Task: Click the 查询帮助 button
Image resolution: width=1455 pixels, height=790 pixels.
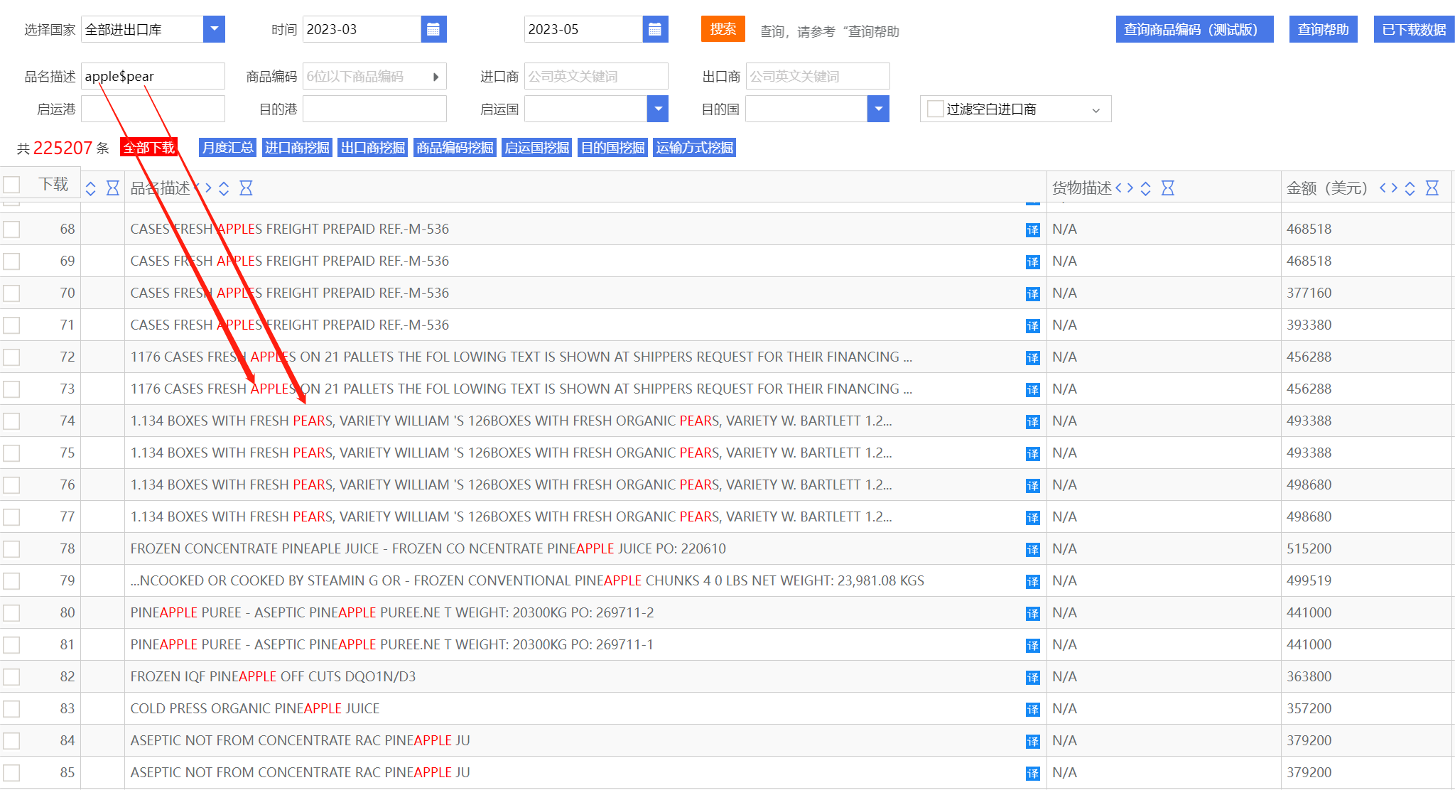Action: coord(1323,29)
